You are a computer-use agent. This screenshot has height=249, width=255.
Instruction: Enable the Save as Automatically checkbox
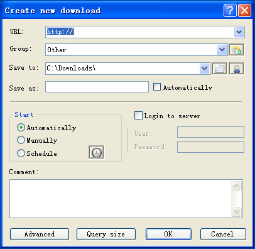[x=157, y=87]
